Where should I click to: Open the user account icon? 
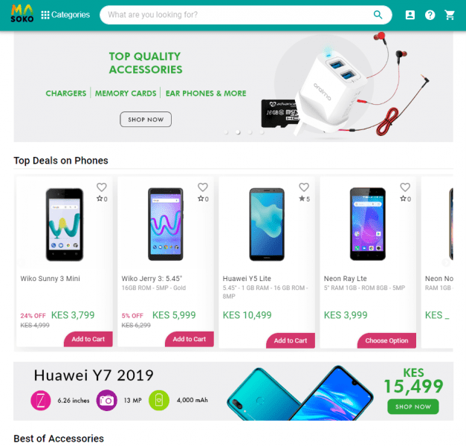(410, 15)
